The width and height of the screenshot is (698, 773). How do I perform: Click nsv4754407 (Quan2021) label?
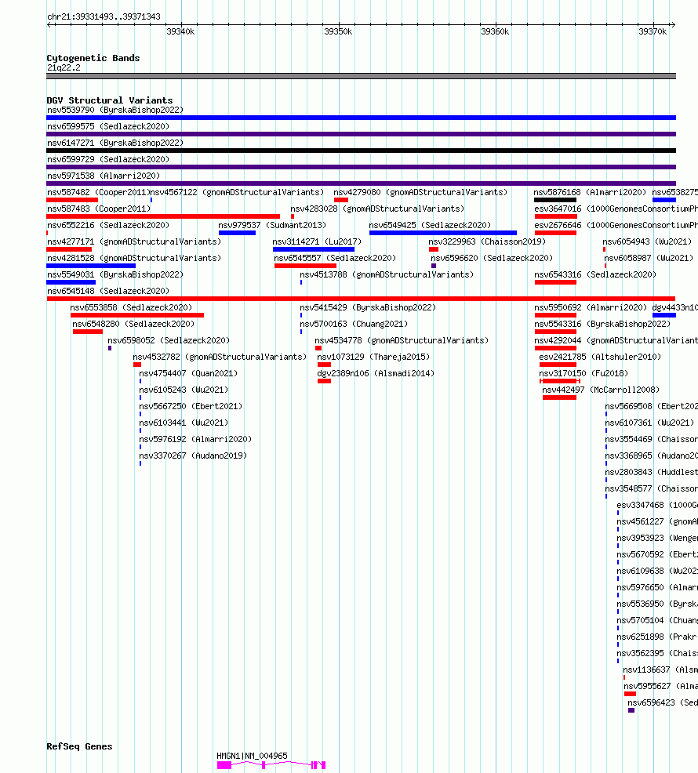(x=188, y=373)
